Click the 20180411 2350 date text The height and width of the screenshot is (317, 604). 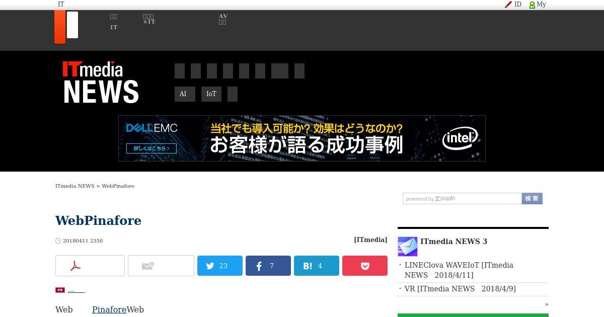coord(83,241)
